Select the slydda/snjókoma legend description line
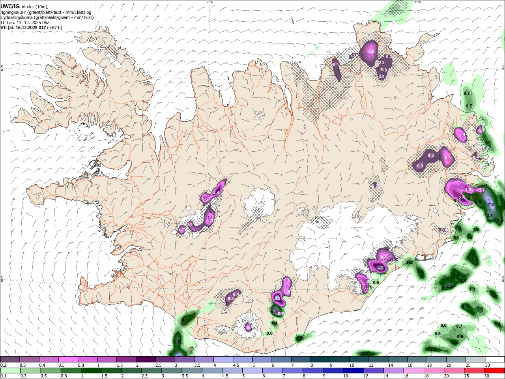The height and width of the screenshot is (379, 505). tap(47, 17)
